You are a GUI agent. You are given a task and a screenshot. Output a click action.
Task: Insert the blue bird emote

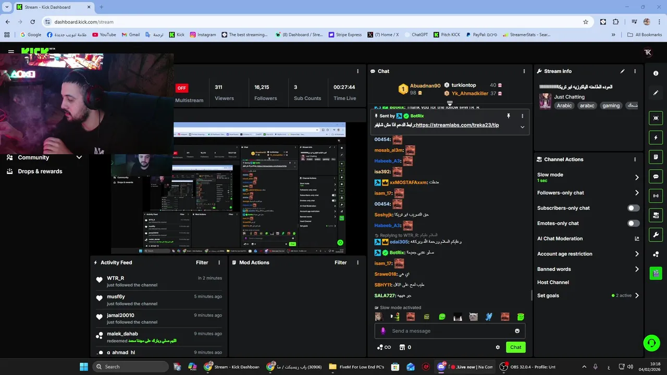(x=489, y=317)
